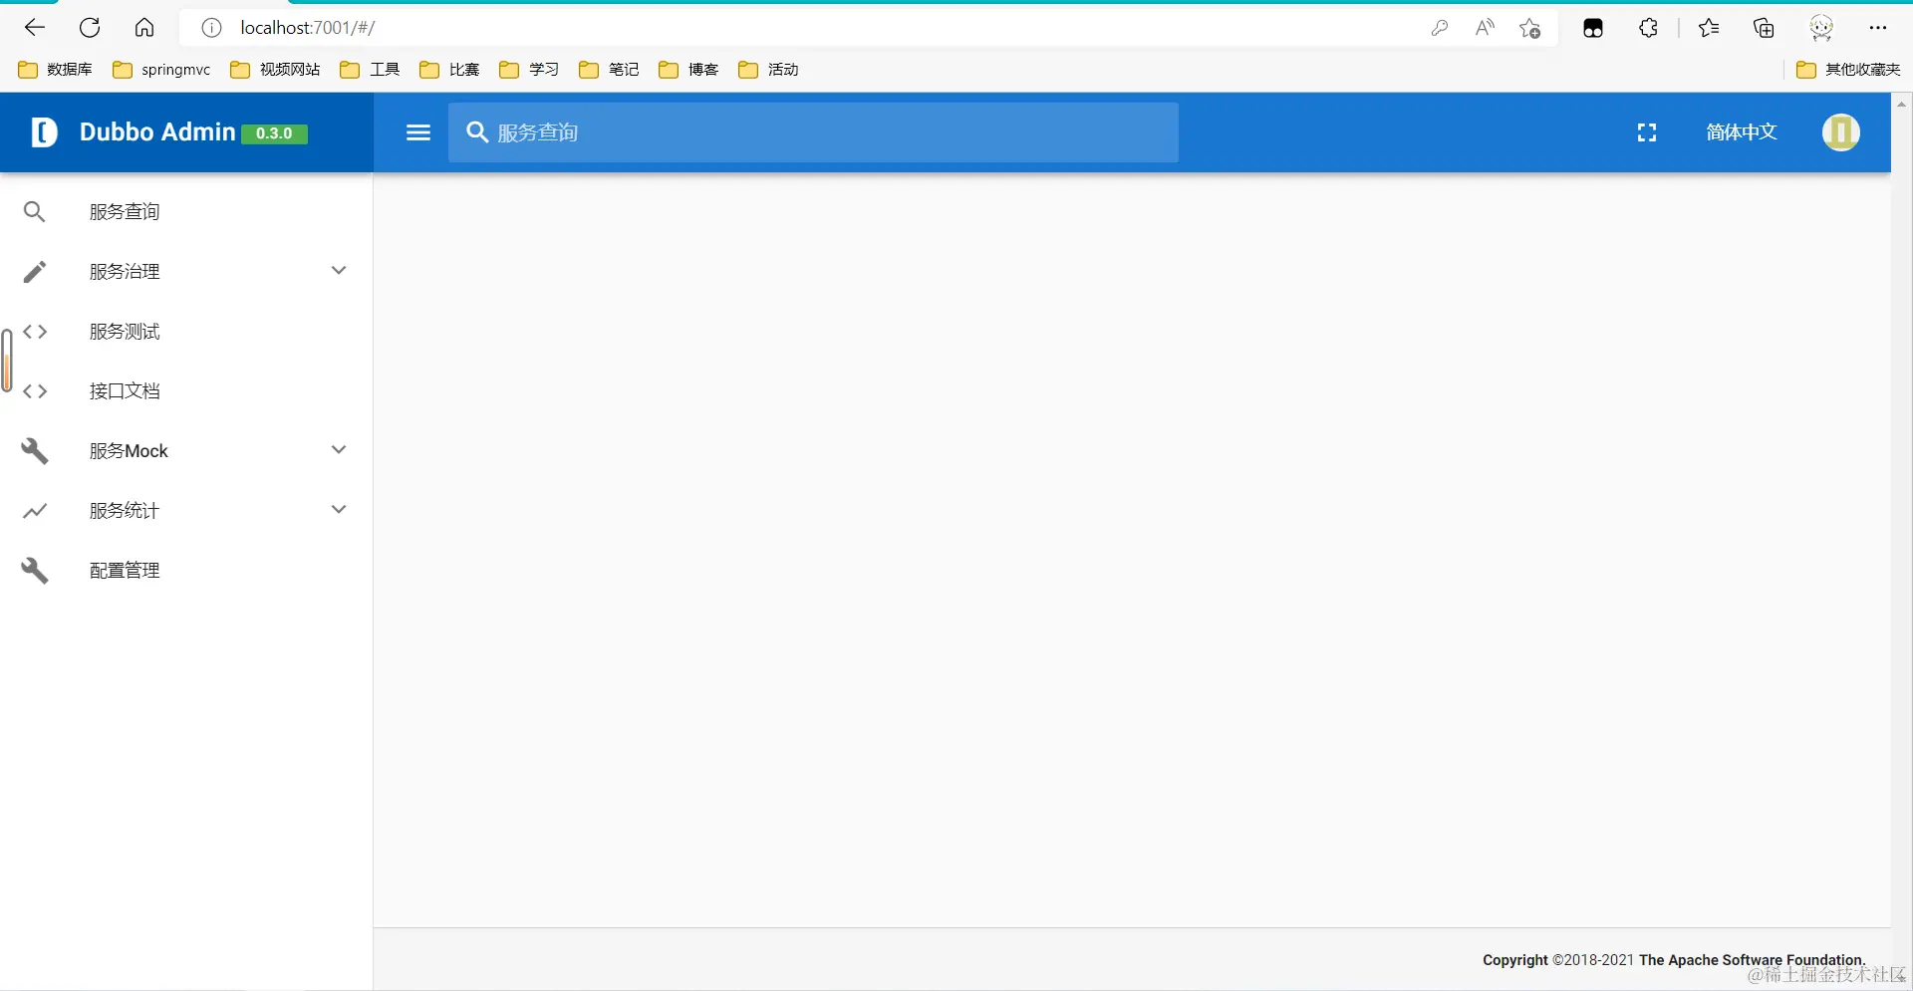Open the 笔记 bookmark folder
This screenshot has height=991, width=1913.
pyautogui.click(x=609, y=70)
